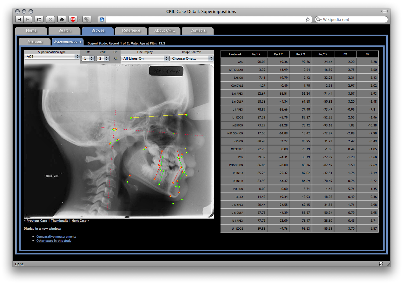Open the Superimposition Type ACB dropdown
Image resolution: width=403 pixels, height=284 pixels.
(52, 57)
